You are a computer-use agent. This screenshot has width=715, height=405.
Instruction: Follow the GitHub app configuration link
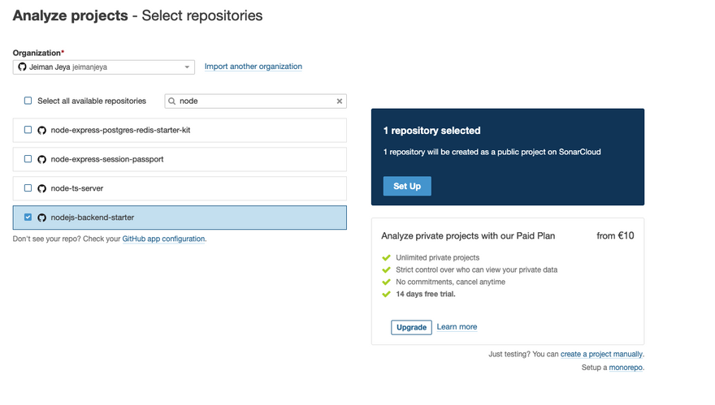coord(163,239)
